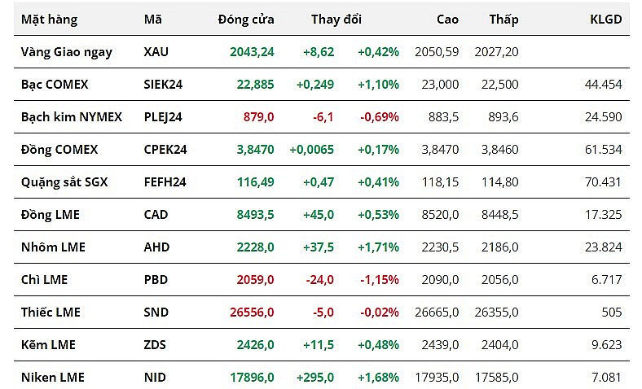Viewport: 642px width, 389px height.
Task: Open the Niken LME commodity
Action: [53, 377]
